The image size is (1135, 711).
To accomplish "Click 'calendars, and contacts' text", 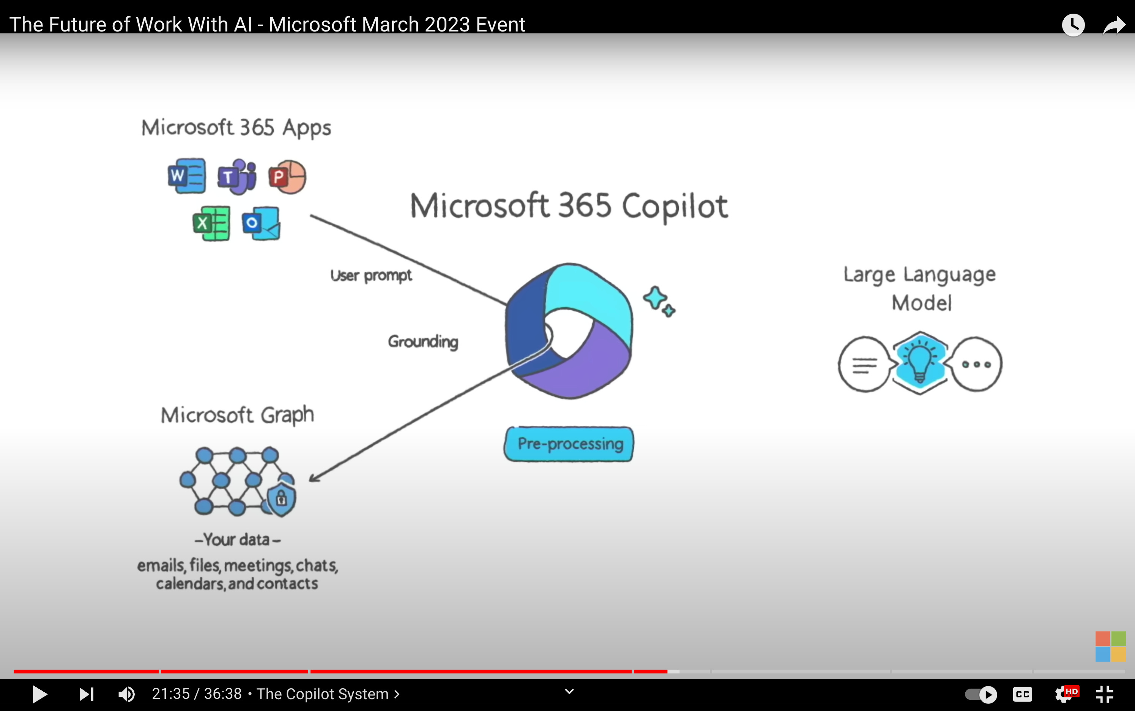I will (x=237, y=584).
